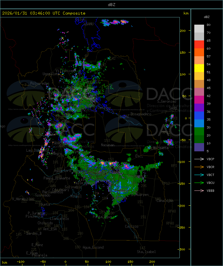Choose the dark purple 5-10 dBZ swatch

[x=199, y=147]
